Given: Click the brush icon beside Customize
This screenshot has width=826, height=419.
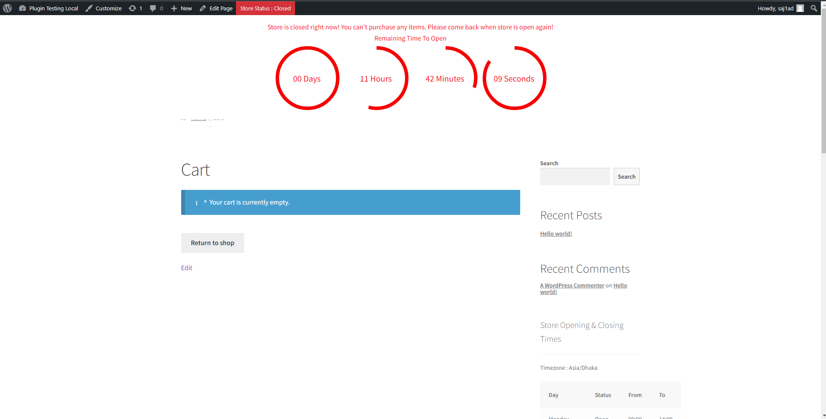Looking at the screenshot, I should click(x=89, y=8).
